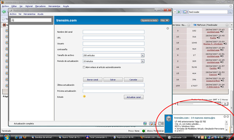
Task: Click the green back arrow in Firefox
Action: pyautogui.click(x=4, y=12)
